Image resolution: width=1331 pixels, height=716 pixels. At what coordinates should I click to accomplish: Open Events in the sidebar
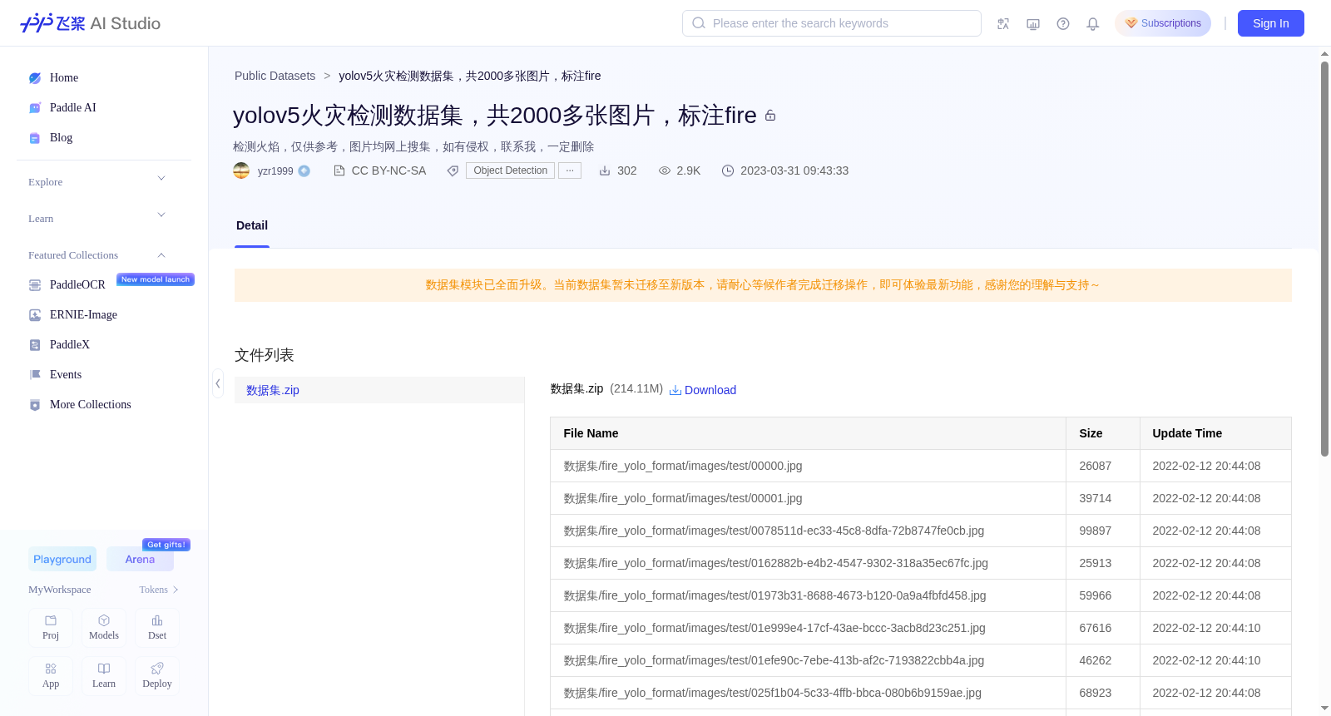pyautogui.click(x=66, y=375)
